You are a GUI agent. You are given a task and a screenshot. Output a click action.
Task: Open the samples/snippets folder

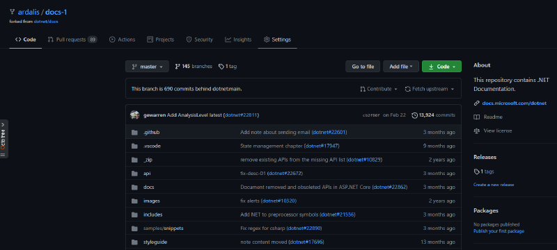click(164, 228)
